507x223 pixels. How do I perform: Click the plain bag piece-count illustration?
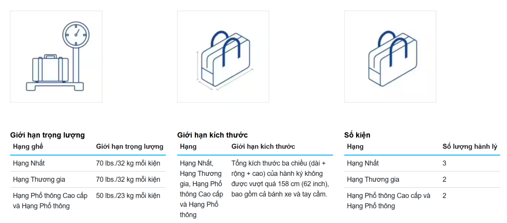(x=390, y=57)
